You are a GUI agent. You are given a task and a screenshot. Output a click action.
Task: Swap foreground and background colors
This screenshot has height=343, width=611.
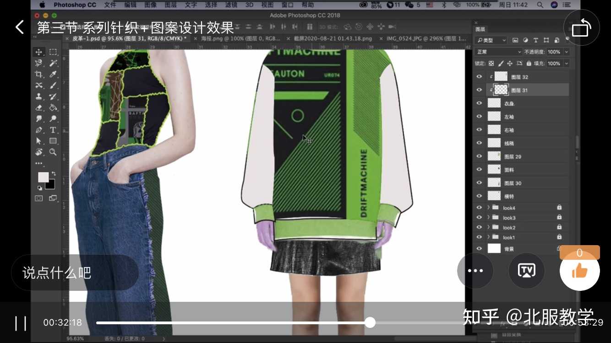(54, 174)
